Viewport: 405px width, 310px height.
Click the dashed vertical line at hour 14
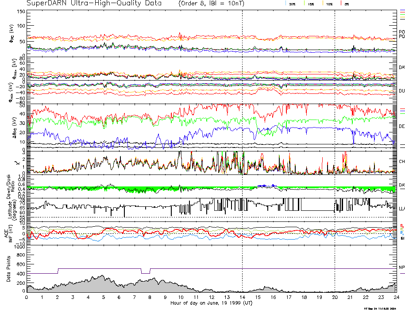tap(242, 133)
